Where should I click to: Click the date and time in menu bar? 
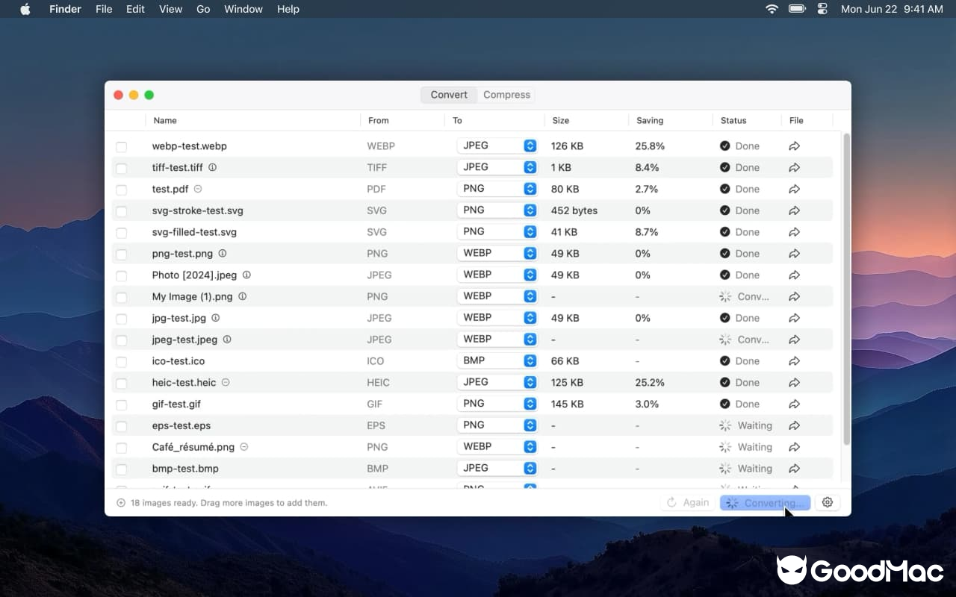click(x=892, y=9)
